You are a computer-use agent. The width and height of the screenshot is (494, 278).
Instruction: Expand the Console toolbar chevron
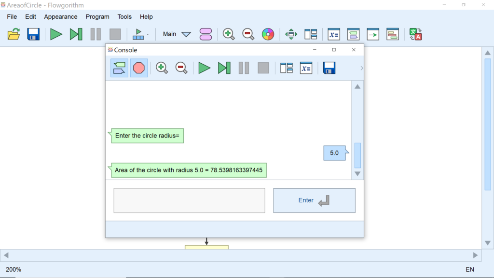tap(362, 68)
